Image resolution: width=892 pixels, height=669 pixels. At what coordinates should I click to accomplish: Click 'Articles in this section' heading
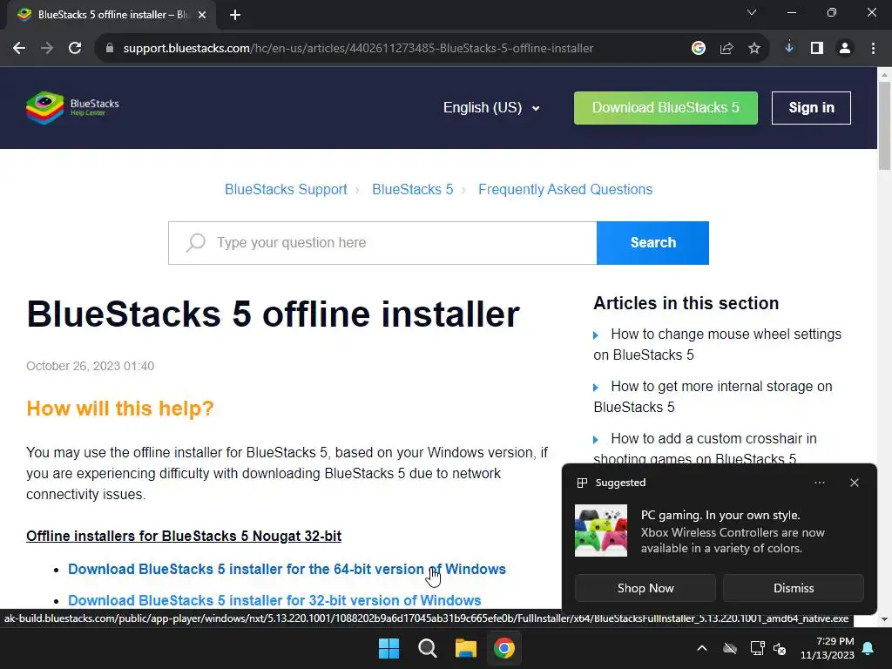click(x=686, y=302)
